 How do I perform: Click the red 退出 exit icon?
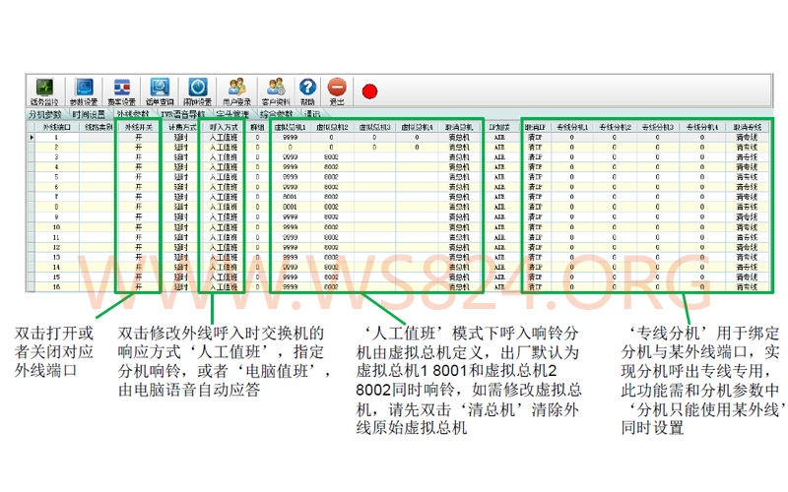pos(337,92)
